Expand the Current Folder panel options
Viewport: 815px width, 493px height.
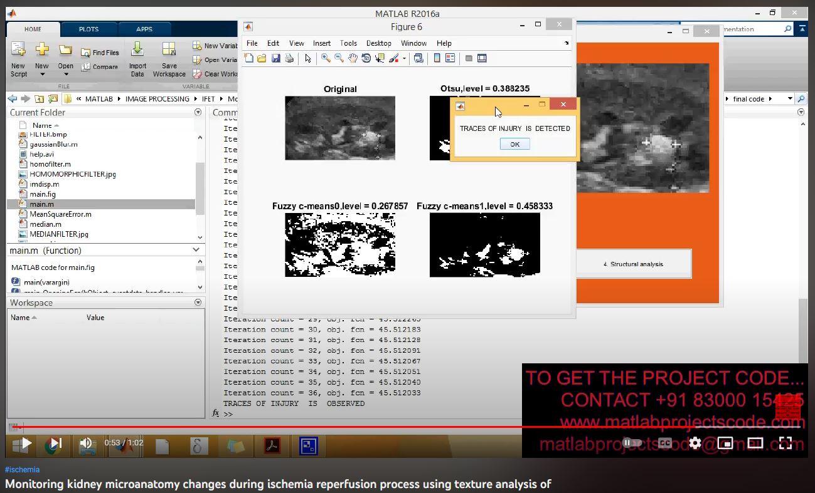[x=198, y=113]
